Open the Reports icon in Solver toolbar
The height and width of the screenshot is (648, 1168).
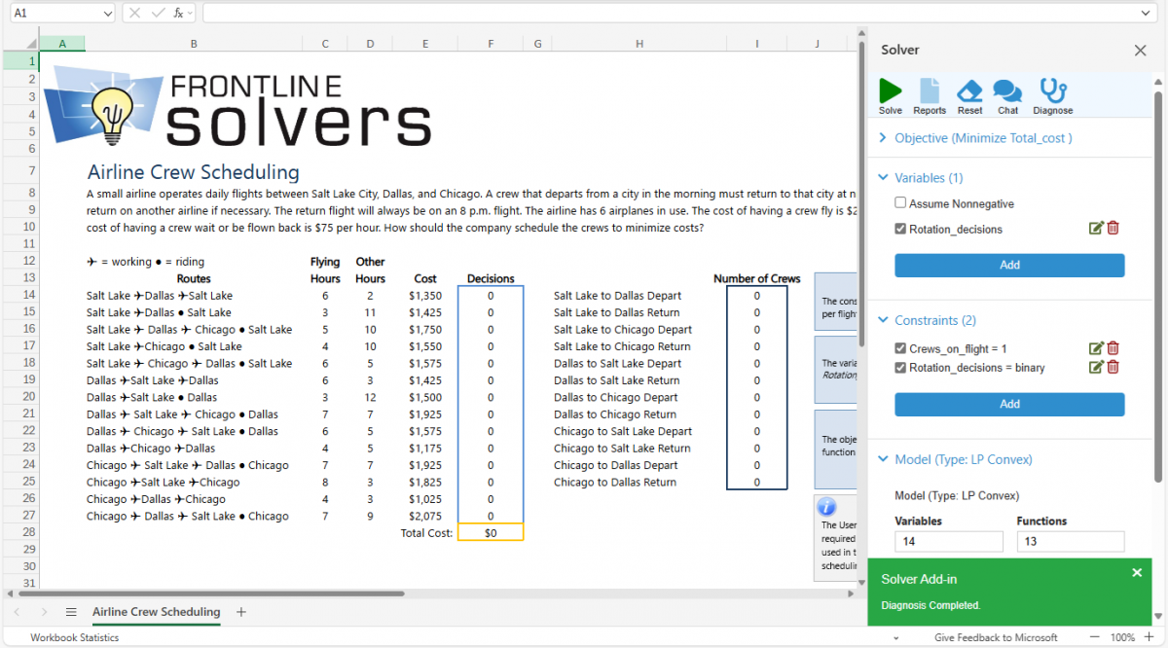click(x=930, y=94)
